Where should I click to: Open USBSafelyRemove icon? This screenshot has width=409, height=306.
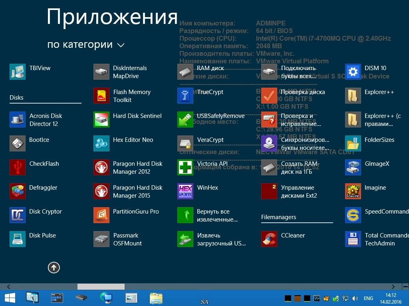tap(185, 120)
